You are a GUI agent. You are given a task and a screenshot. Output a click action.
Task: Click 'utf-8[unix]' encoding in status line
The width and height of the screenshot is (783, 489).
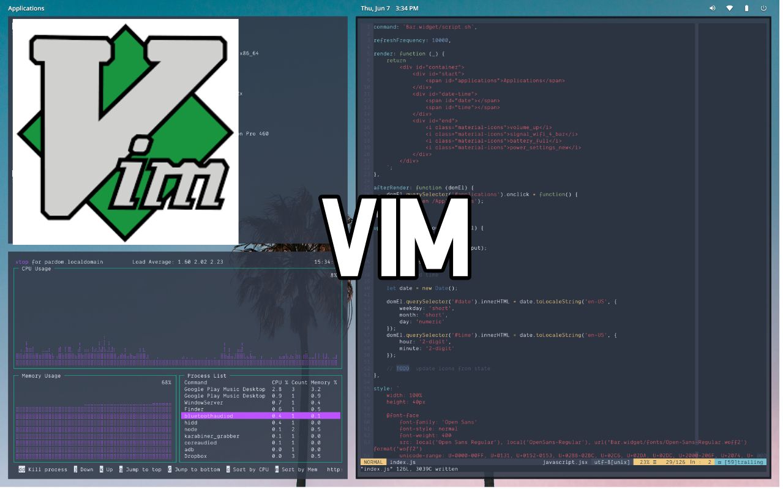612,462
